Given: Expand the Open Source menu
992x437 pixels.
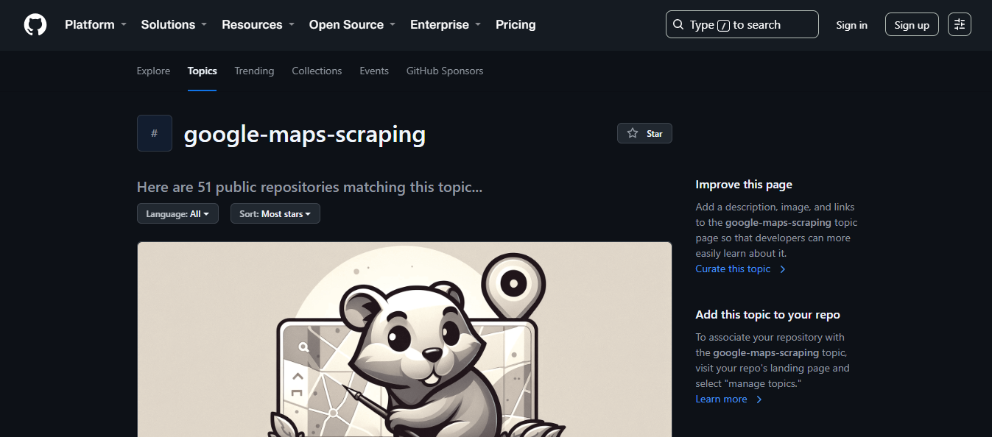Looking at the screenshot, I should (x=353, y=24).
